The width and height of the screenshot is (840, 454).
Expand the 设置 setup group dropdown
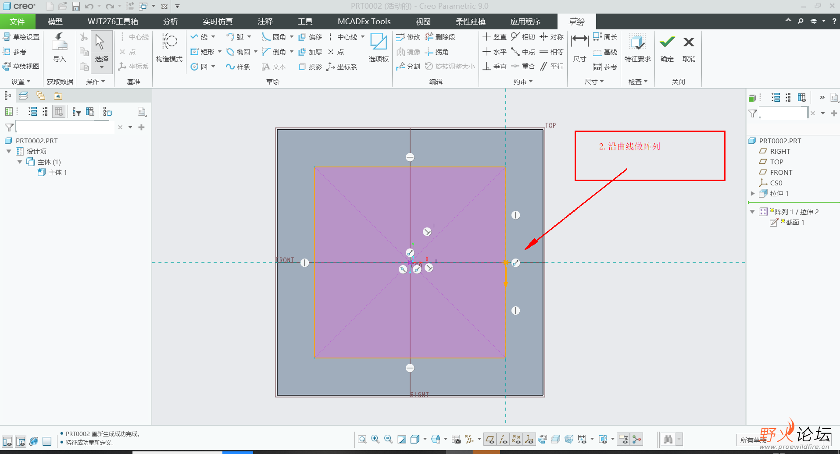[21, 82]
